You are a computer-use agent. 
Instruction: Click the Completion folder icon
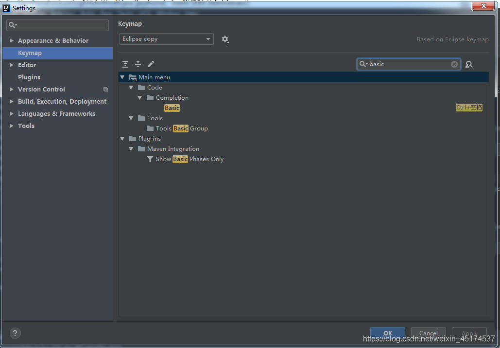click(150, 98)
